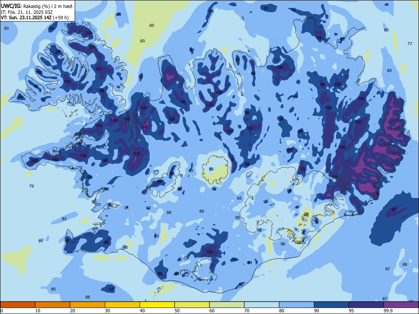Image resolution: width=419 pixels, height=314 pixels.
Task: Click the 'UWC/IG: Rakastig (%) í 2 m hæð' title
Action: pyautogui.click(x=36, y=6)
